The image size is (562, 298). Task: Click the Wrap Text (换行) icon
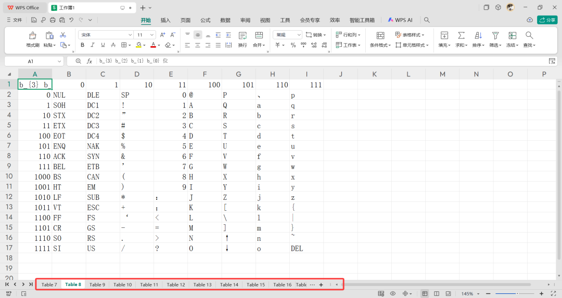pyautogui.click(x=242, y=35)
